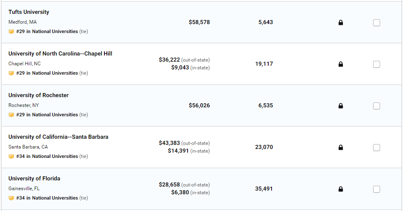Go to the University of Rochester page
Viewport: 403px width, 211px height.
coord(38,96)
